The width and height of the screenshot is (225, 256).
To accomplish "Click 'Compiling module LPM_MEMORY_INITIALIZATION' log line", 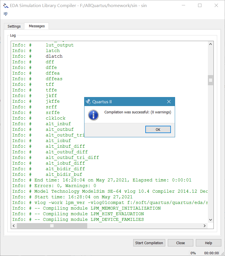I will [98, 208].
